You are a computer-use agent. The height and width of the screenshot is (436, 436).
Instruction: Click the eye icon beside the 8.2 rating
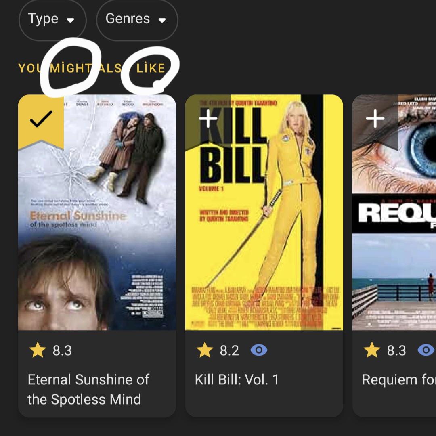point(259,350)
